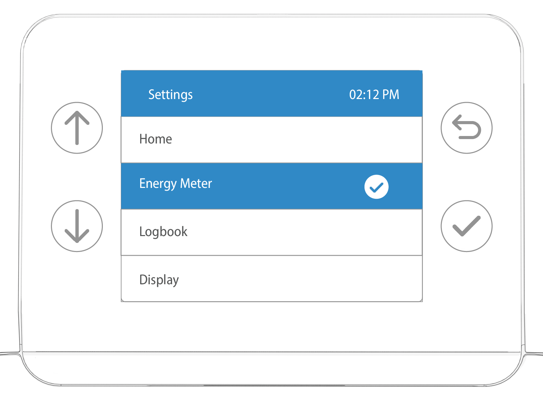Toggle the white circle tick in highlighted row
Screen dimensions: 543x407
376,187
